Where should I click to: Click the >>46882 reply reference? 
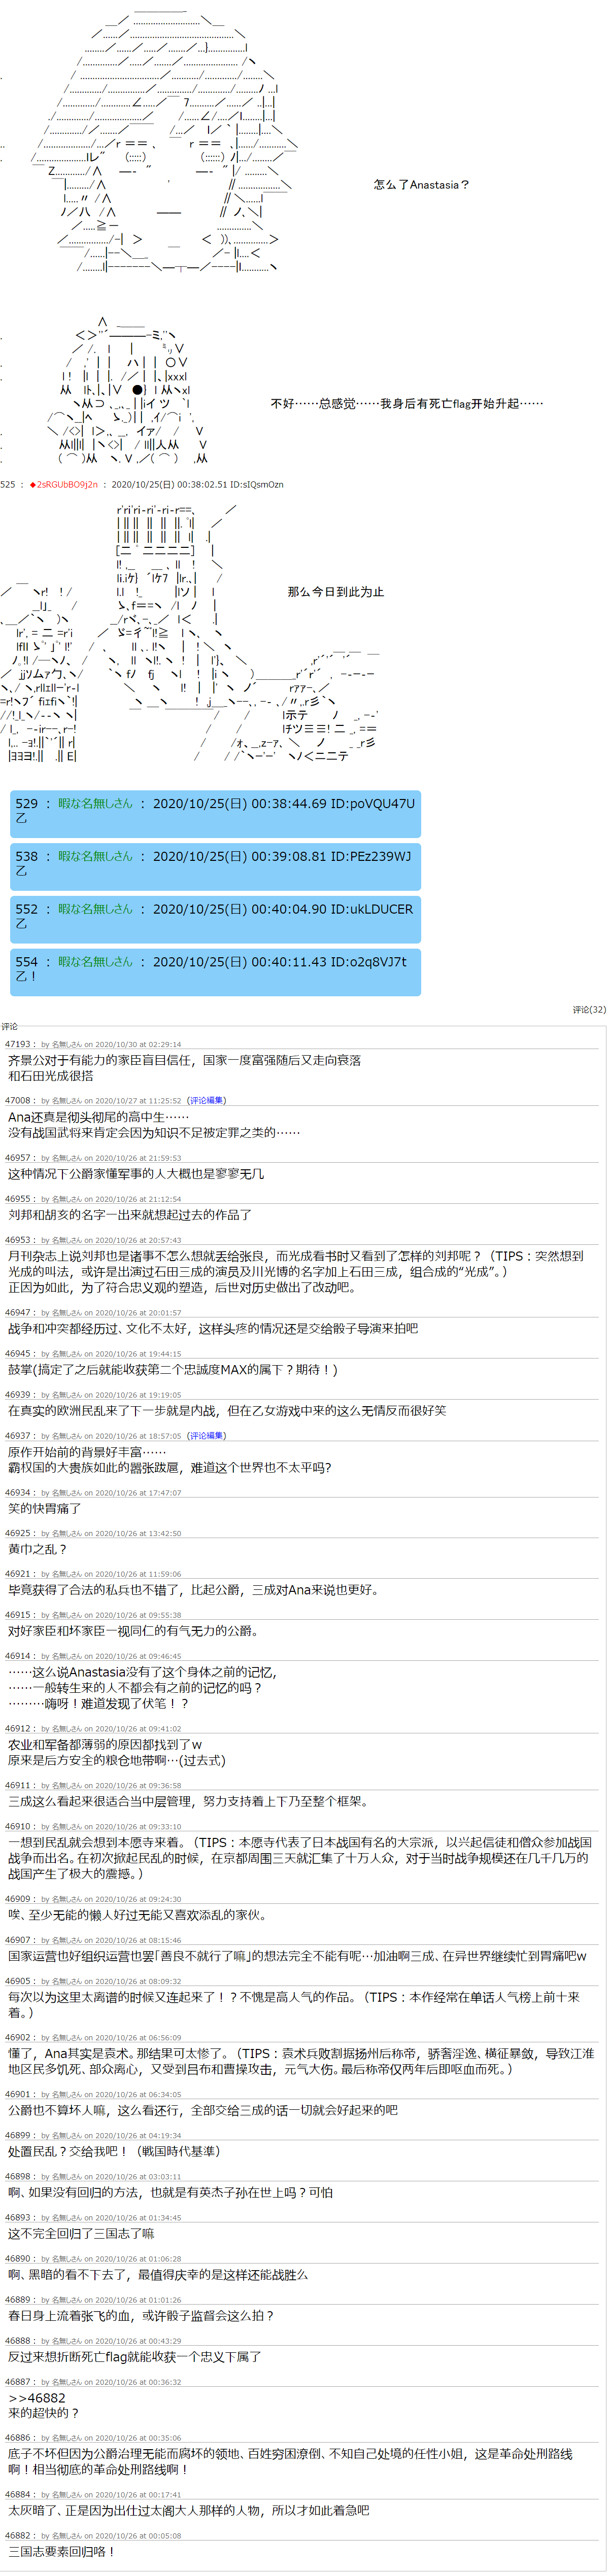(37, 2397)
